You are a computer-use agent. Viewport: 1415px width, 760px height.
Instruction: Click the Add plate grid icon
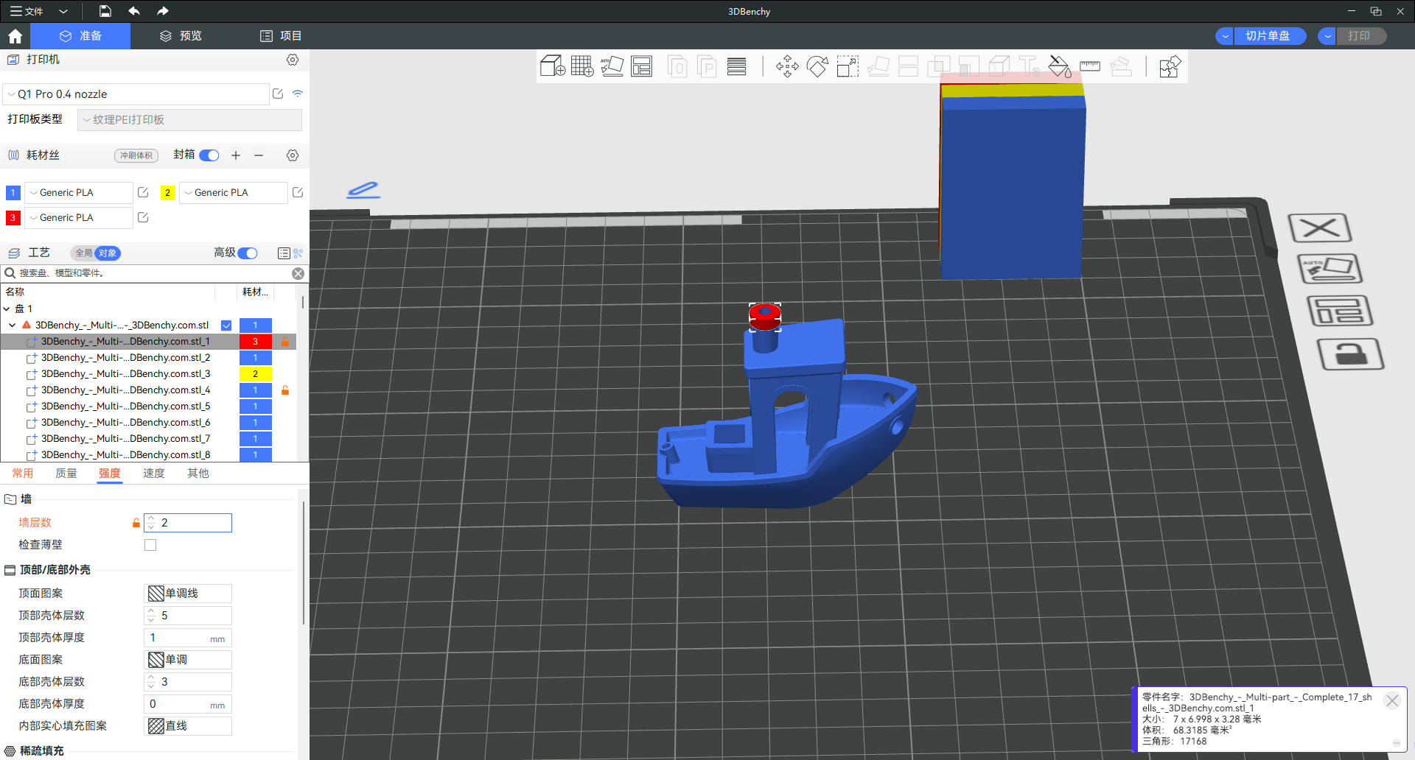(581, 66)
